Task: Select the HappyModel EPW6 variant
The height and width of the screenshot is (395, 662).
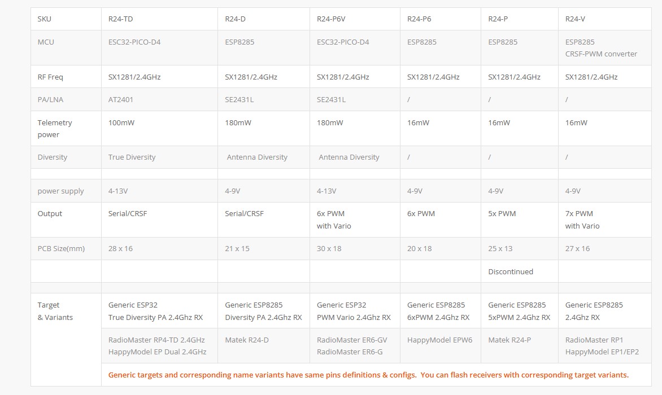Action: coord(439,340)
